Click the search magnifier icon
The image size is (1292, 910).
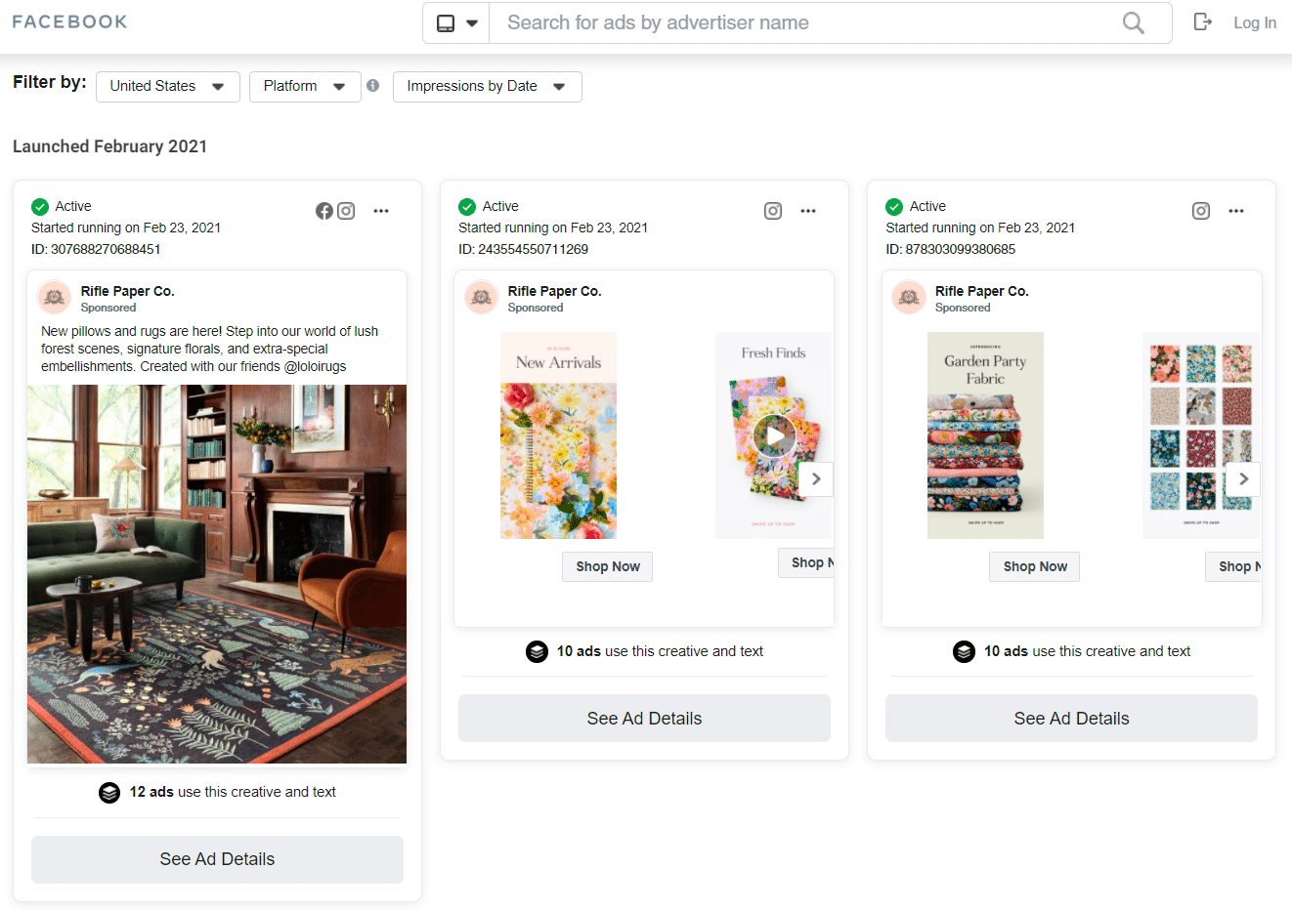click(1133, 22)
